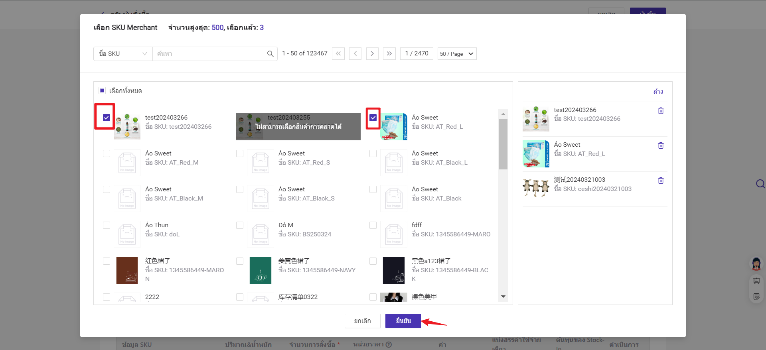Viewport: 766px width, 350px height.
Task: Click the magnifier icon at right edge
Action: 760,183
